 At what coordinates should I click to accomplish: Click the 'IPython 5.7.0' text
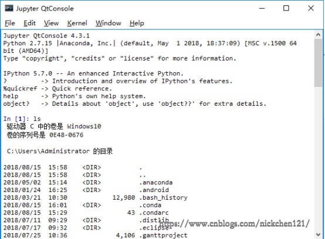point(28,73)
